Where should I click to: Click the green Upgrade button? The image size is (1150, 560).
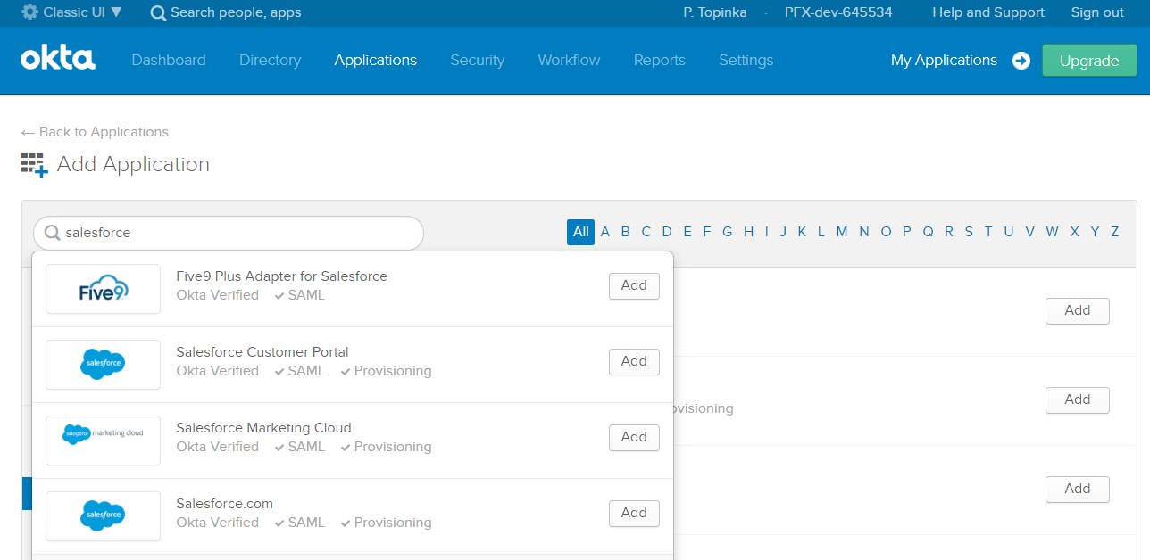(1088, 61)
